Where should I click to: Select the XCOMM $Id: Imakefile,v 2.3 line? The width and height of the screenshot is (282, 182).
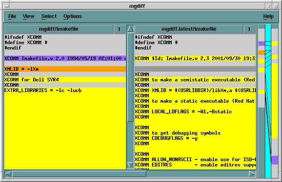tap(195, 58)
